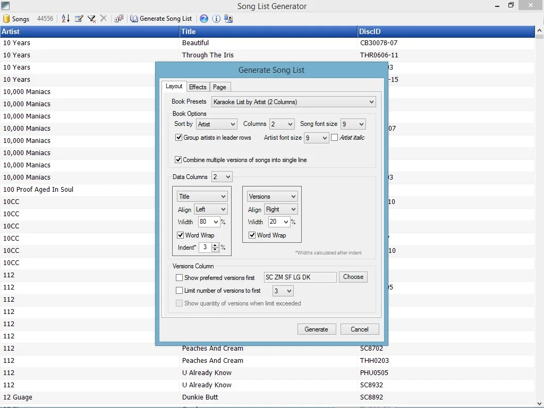Open the Song font size dropdown

pos(353,124)
